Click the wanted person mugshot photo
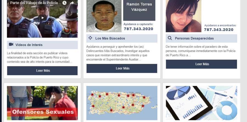The width and height of the screenshot is (247, 122). 104,16
